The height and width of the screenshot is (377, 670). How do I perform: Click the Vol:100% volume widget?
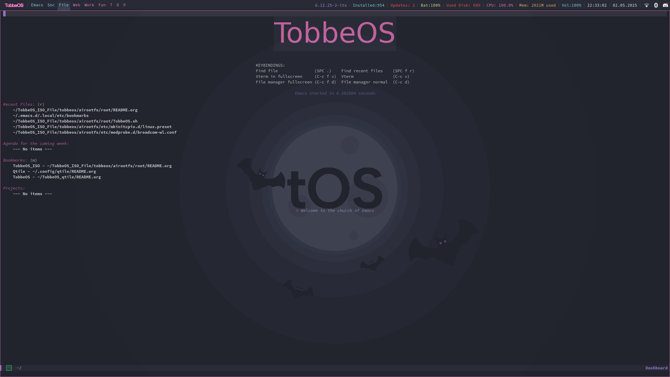point(572,6)
